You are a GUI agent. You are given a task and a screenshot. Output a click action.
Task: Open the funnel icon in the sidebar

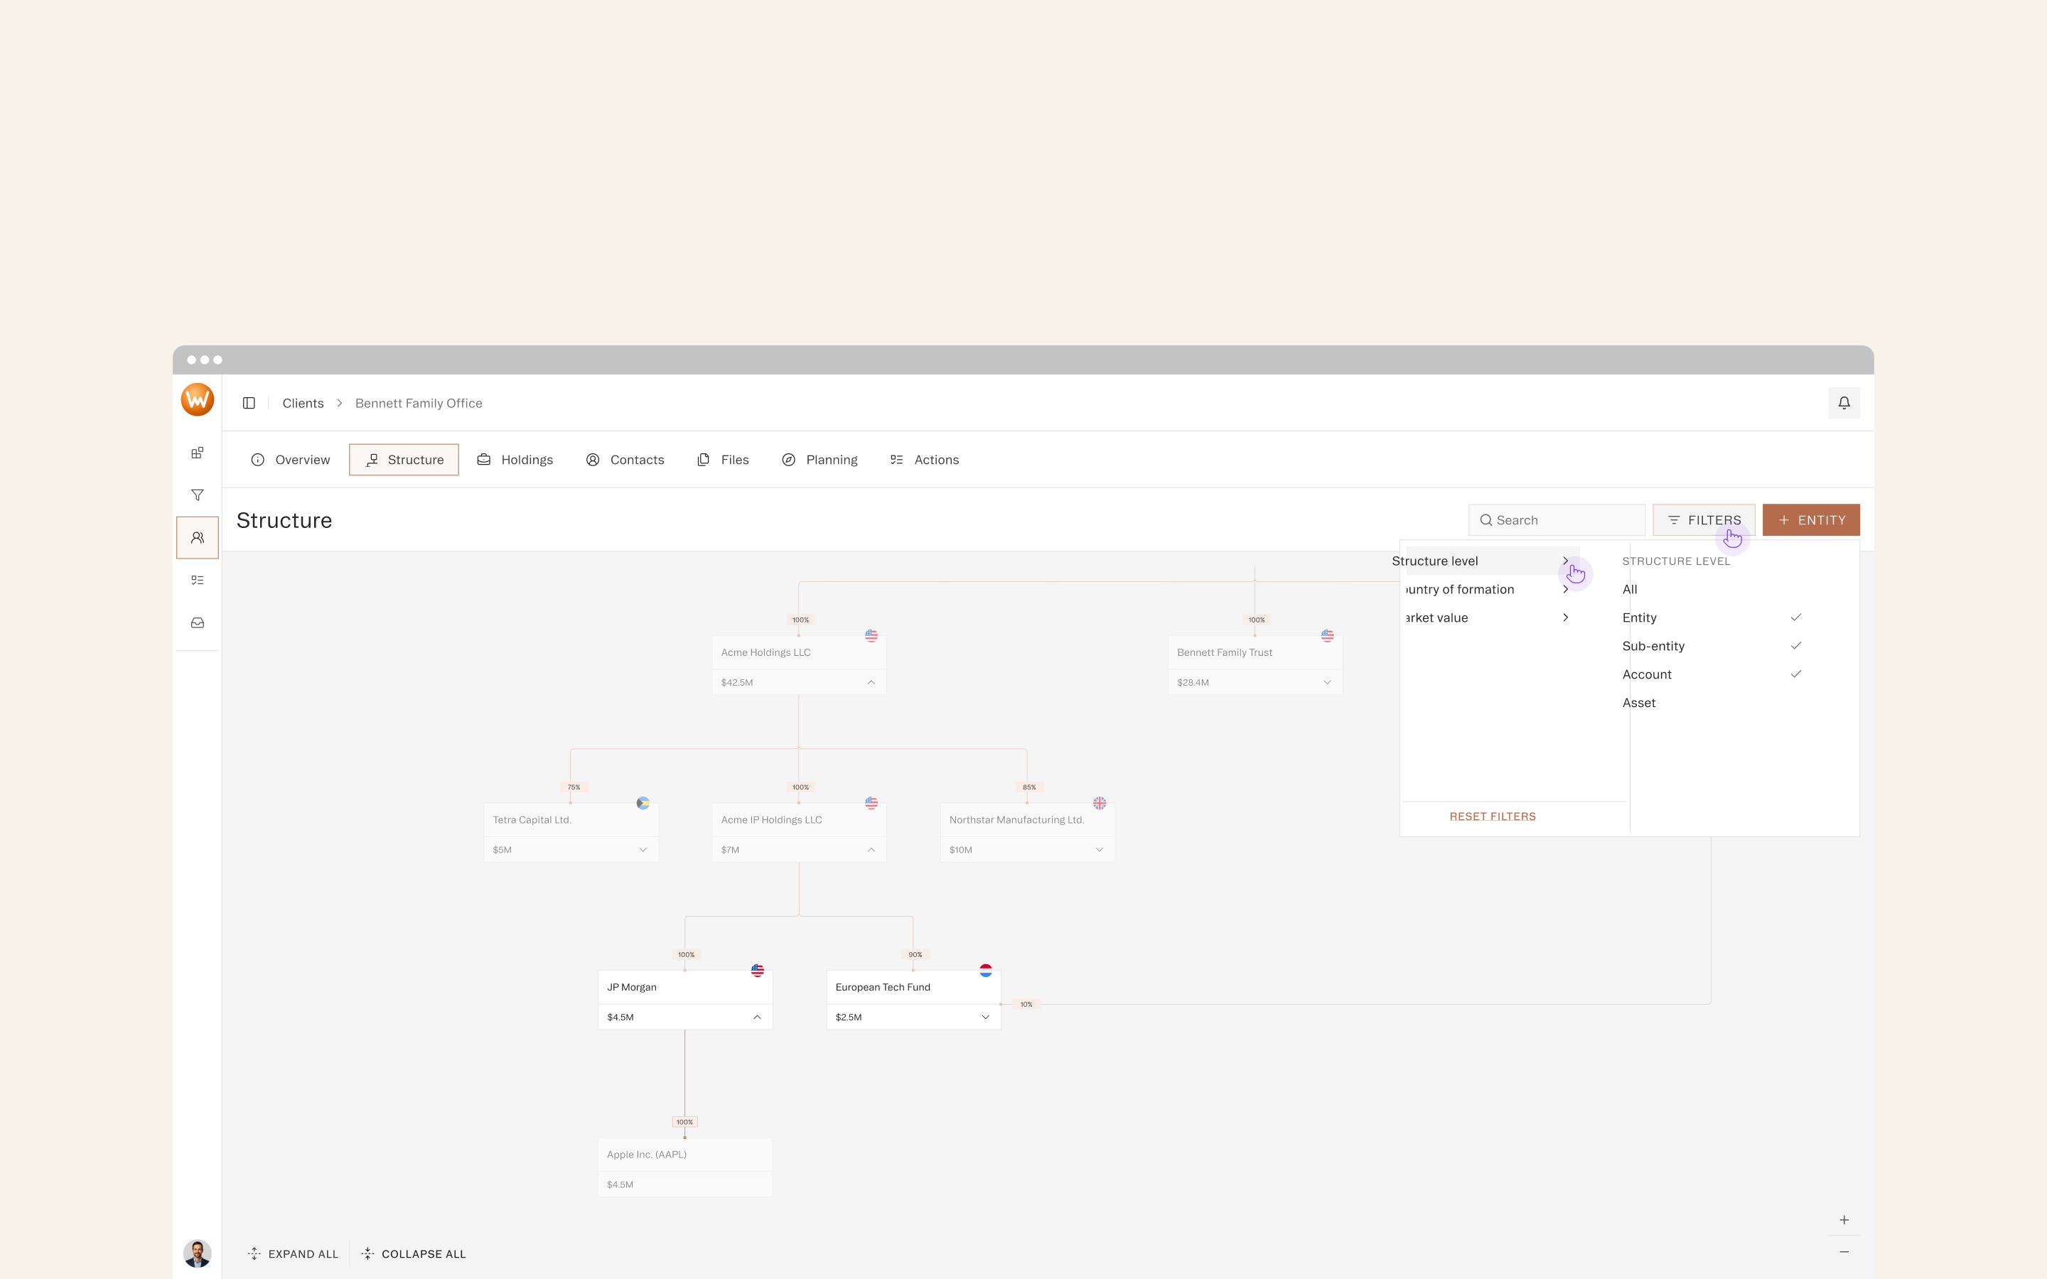(197, 495)
